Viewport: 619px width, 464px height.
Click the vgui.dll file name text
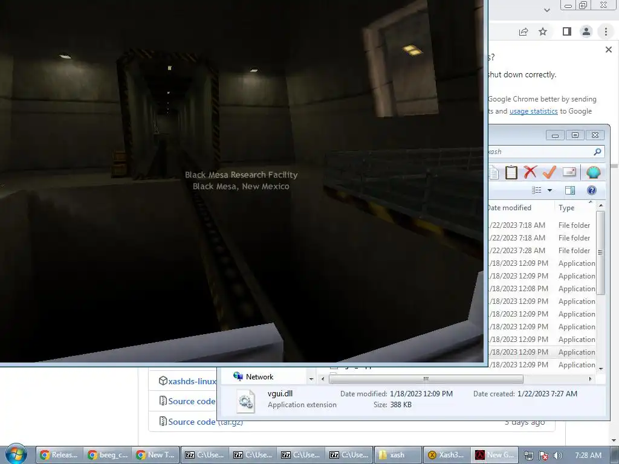click(x=280, y=393)
